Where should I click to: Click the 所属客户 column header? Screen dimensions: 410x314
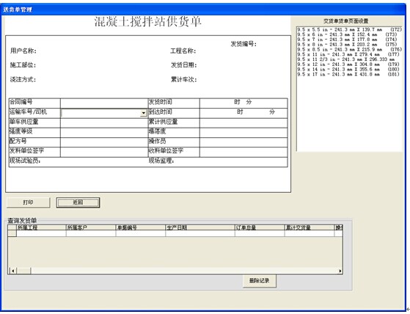pyautogui.click(x=91, y=227)
